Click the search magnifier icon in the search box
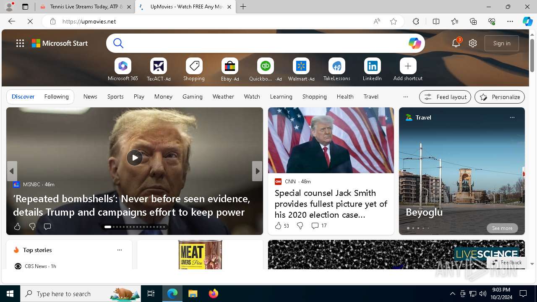The width and height of the screenshot is (537, 302). [118, 43]
